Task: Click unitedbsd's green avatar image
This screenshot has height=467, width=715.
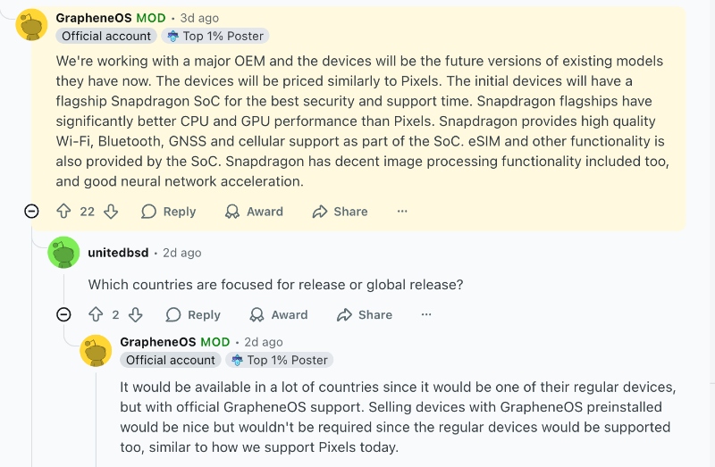Action: 63,253
